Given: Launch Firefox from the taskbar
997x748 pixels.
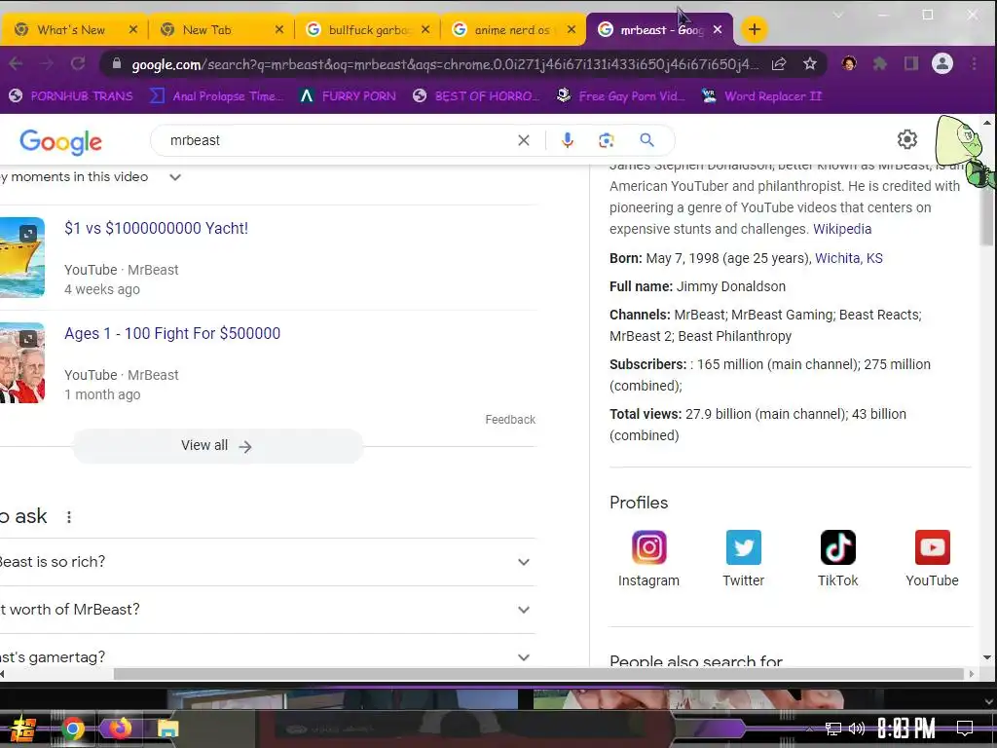Looking at the screenshot, I should 120,729.
